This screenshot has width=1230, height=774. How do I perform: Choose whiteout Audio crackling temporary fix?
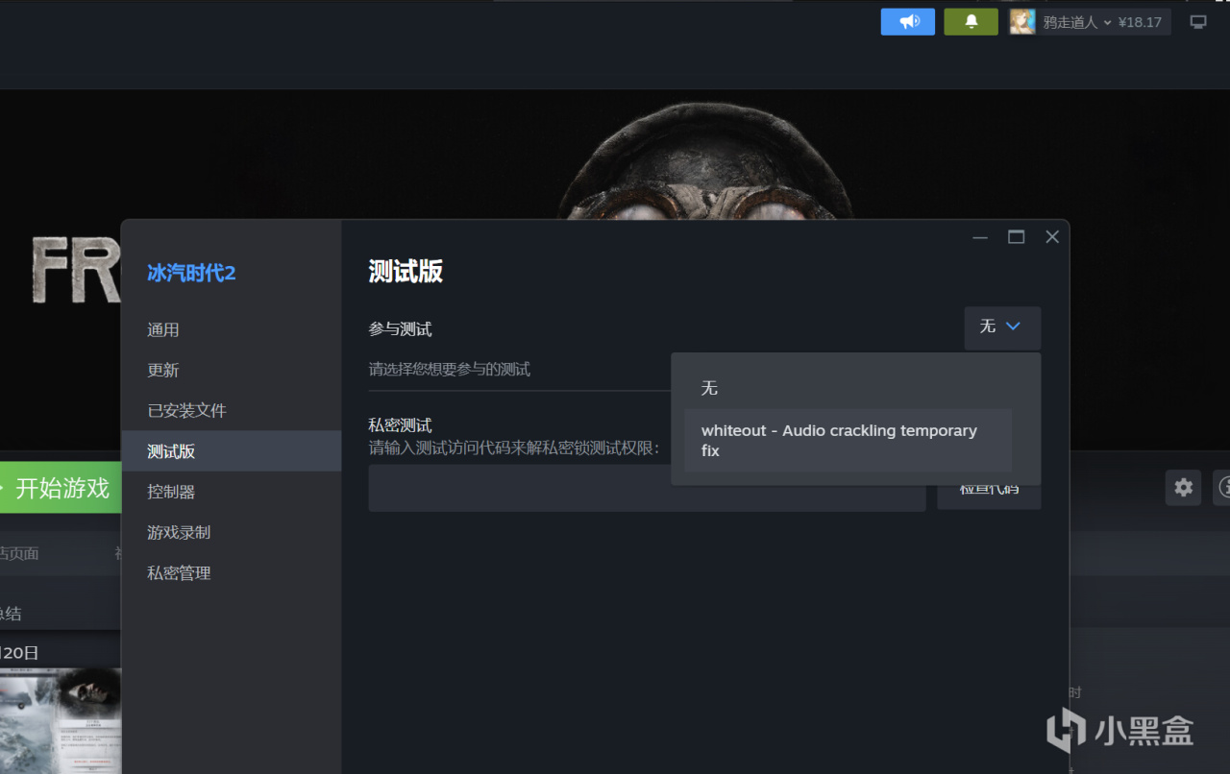pyautogui.click(x=848, y=441)
